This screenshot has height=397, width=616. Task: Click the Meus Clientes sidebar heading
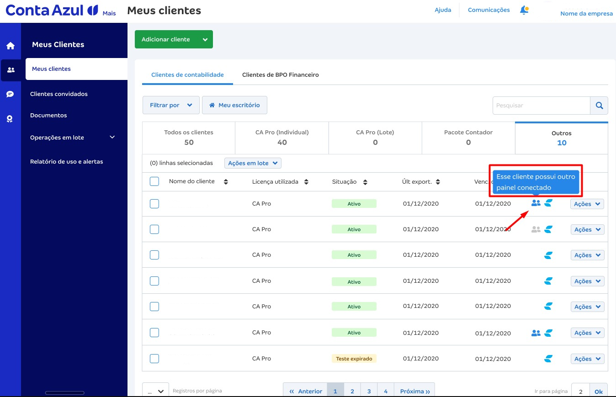[x=58, y=45]
